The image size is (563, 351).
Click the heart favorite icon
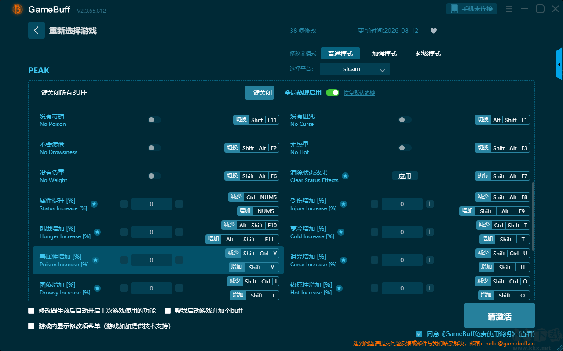434,31
